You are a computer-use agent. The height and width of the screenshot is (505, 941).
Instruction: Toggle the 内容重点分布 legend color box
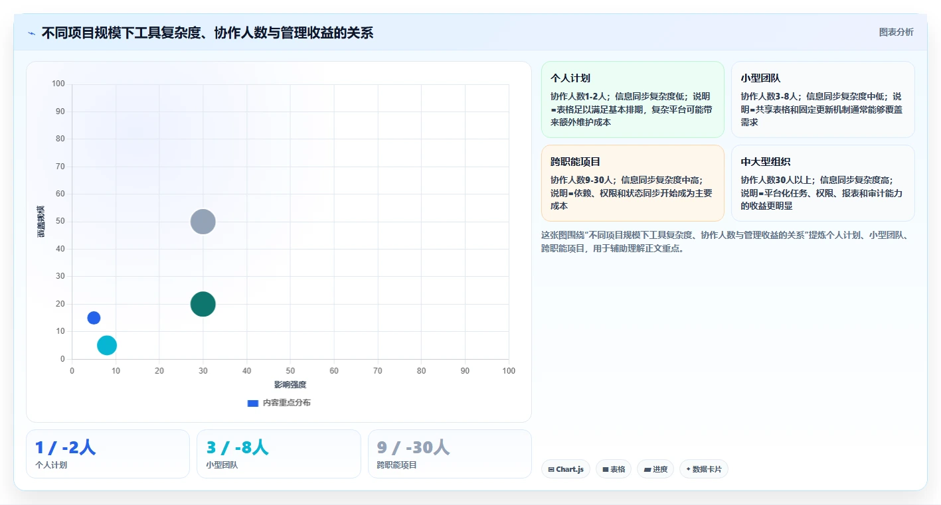252,403
